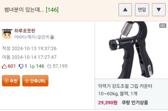Click the reply arrow comment icon

[x=32, y=66]
